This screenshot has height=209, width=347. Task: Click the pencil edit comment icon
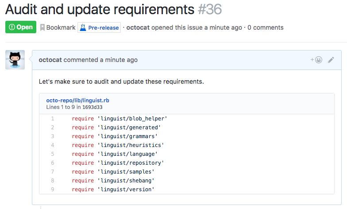(x=331, y=60)
